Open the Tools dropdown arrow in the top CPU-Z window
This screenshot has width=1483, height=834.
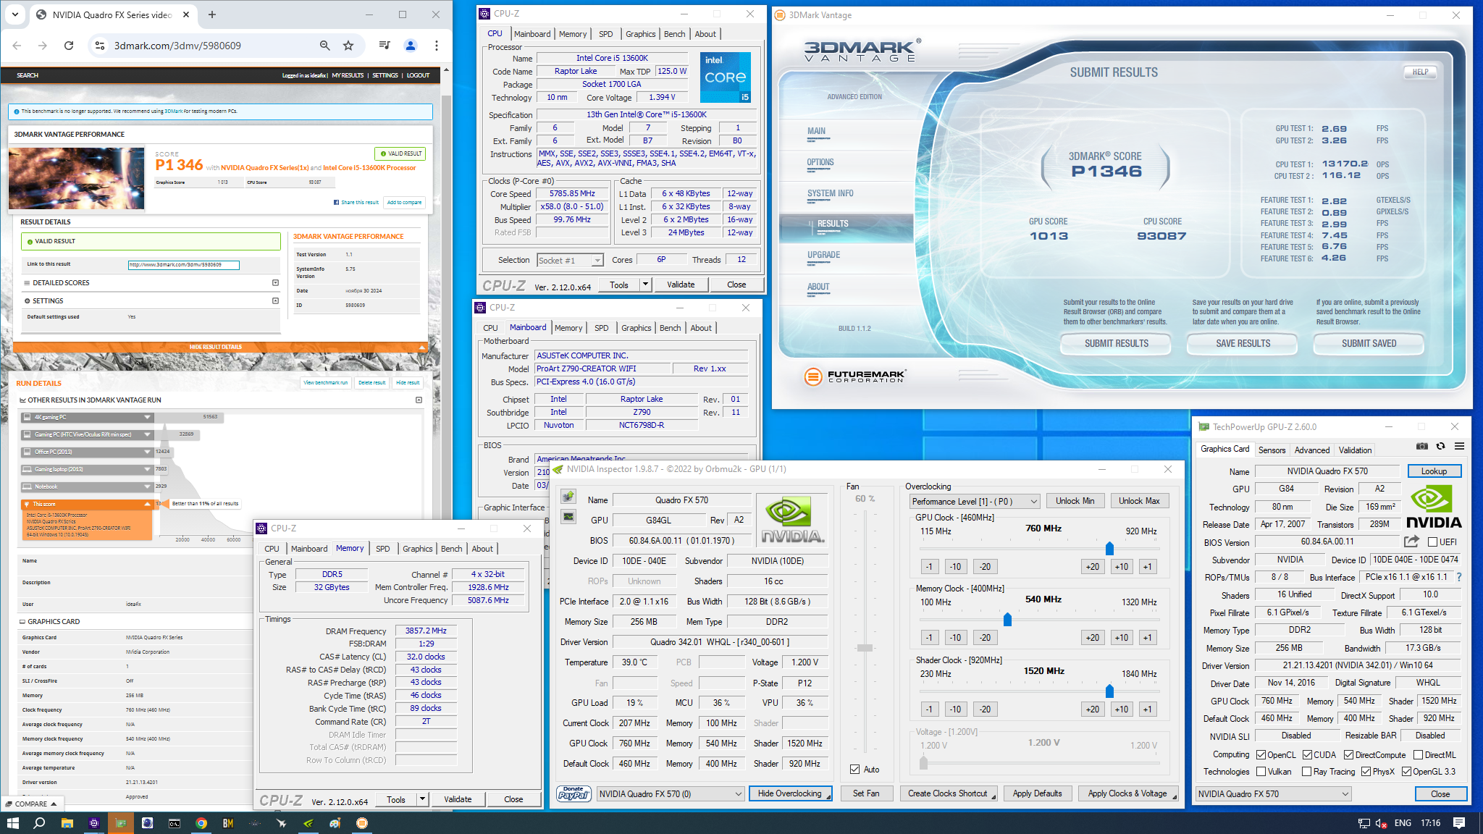click(x=645, y=285)
